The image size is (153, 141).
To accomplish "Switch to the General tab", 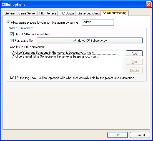I will (10, 13).
